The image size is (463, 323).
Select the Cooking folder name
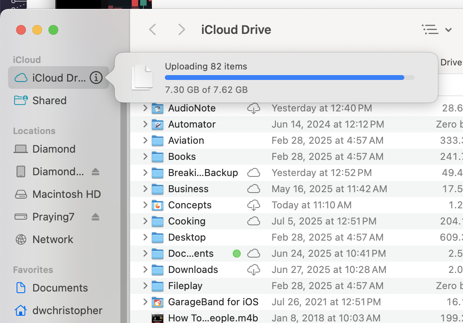coord(187,221)
